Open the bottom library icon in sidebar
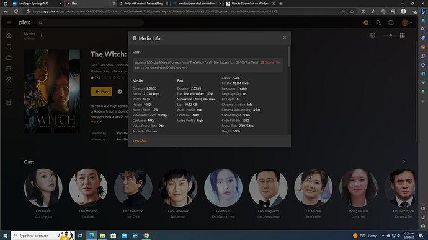Image resolution: width=428 pixels, height=240 pixels. [x=9, y=102]
